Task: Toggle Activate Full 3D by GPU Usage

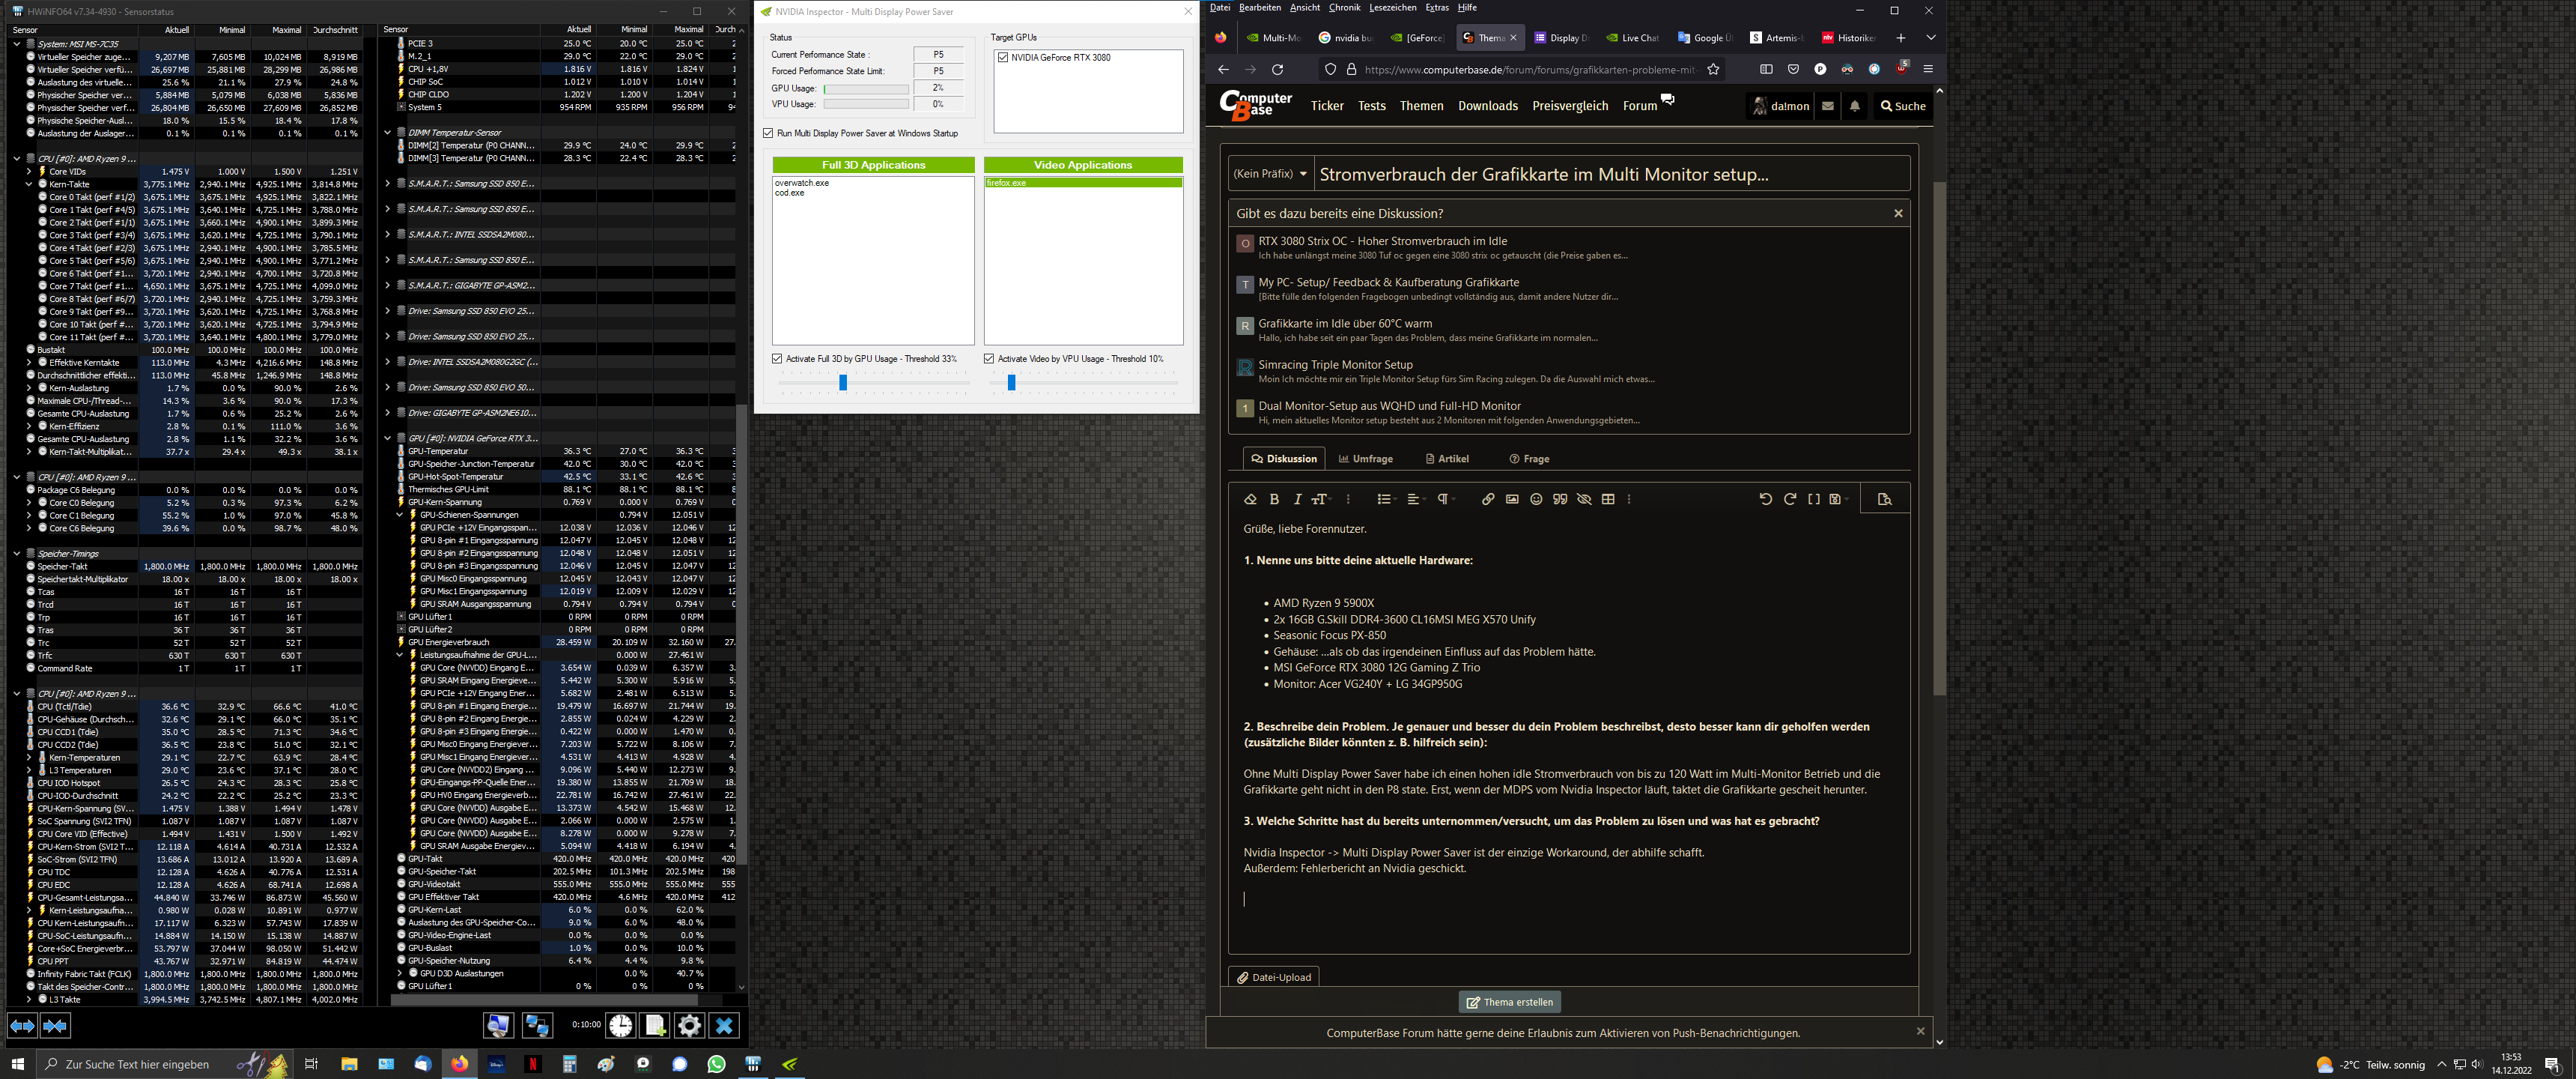Action: point(777,358)
